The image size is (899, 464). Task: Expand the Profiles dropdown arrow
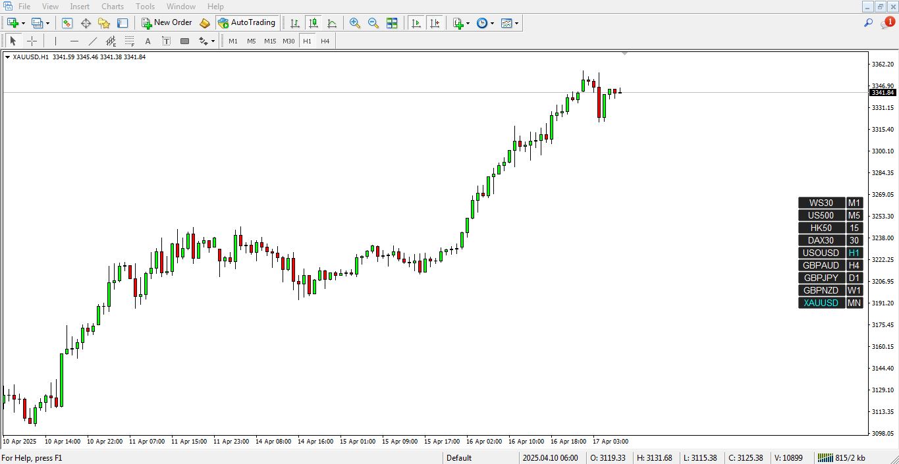click(47, 23)
